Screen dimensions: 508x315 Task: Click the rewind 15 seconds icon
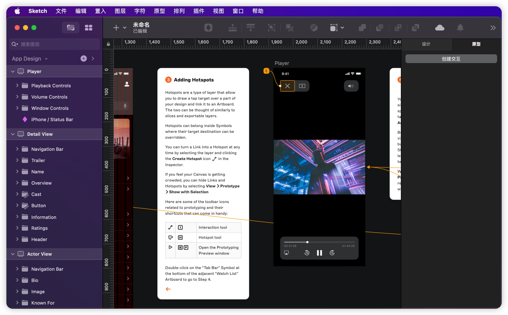[x=307, y=253]
